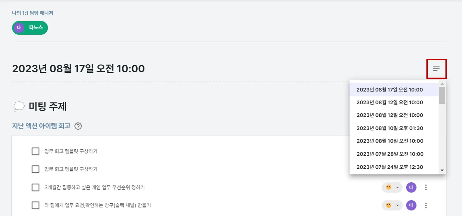The width and height of the screenshot is (462, 216).
Task: Click the purple avatar in 타노스 chip
Action: point(19,28)
